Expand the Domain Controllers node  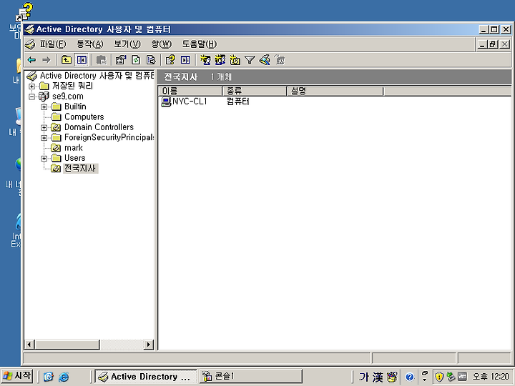click(44, 127)
